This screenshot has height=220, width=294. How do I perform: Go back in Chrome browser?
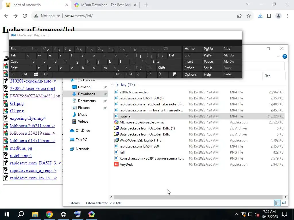pyautogui.click(x=6, y=16)
